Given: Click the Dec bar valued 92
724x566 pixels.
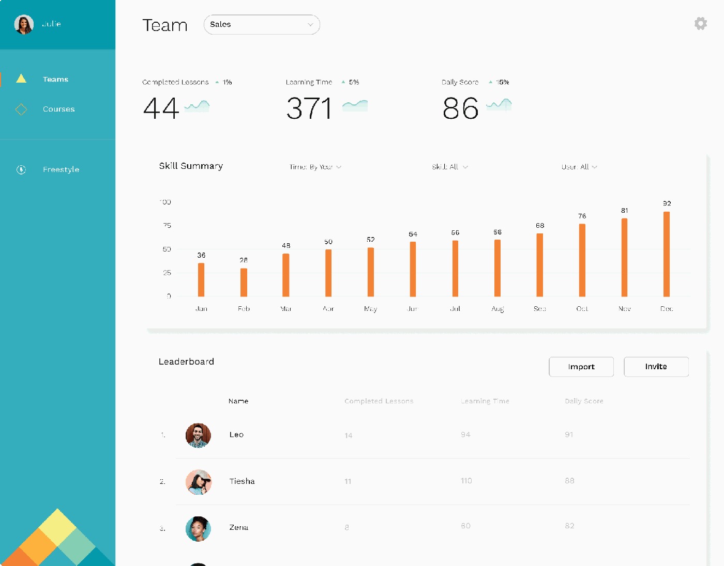Looking at the screenshot, I should click(x=667, y=254).
